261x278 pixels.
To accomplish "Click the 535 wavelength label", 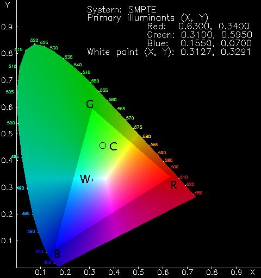I will point(69,57).
